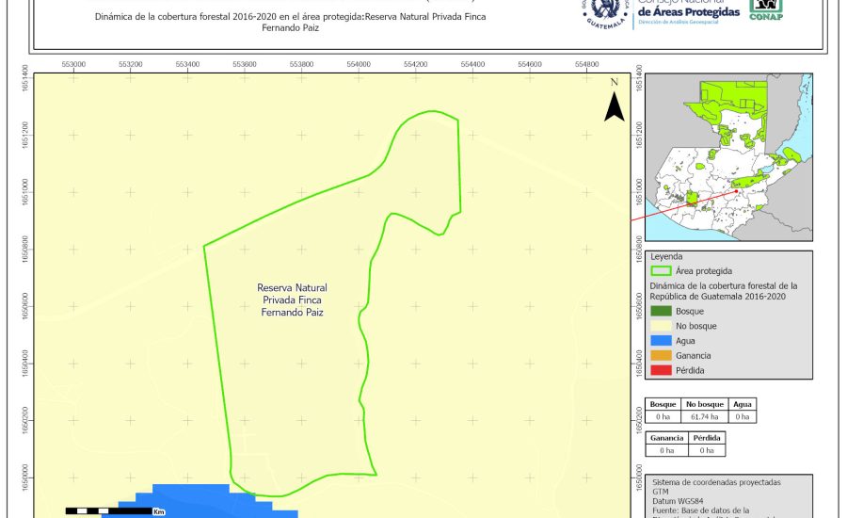Click Sistema de coordenadas proyectadas text

coord(715,481)
